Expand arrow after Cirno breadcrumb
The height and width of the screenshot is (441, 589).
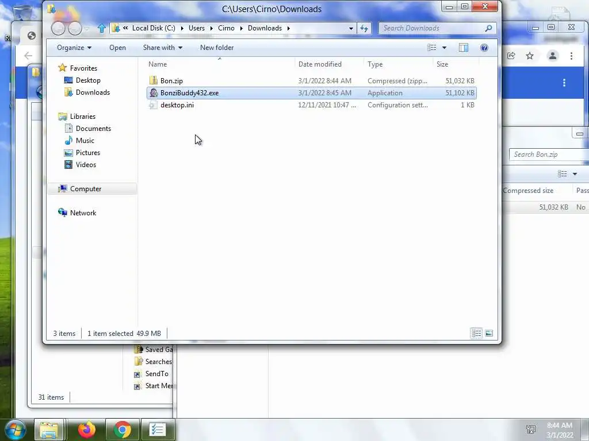241,28
